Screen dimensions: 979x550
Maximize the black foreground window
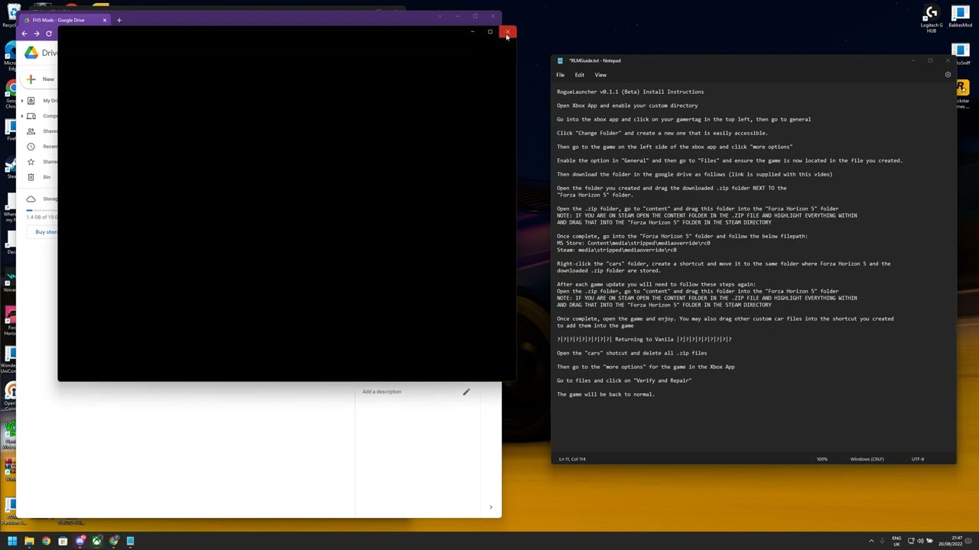pos(490,32)
